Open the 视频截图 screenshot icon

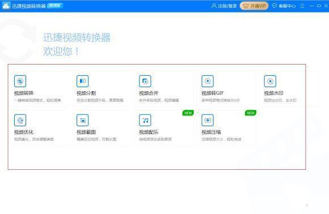coord(82,120)
